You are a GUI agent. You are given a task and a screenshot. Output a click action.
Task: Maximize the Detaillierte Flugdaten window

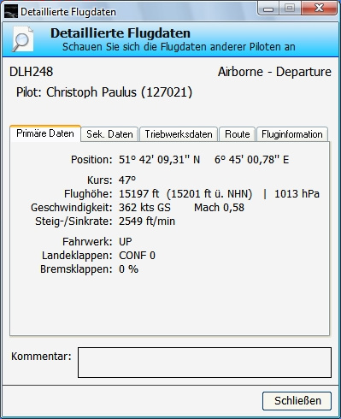point(290,9)
